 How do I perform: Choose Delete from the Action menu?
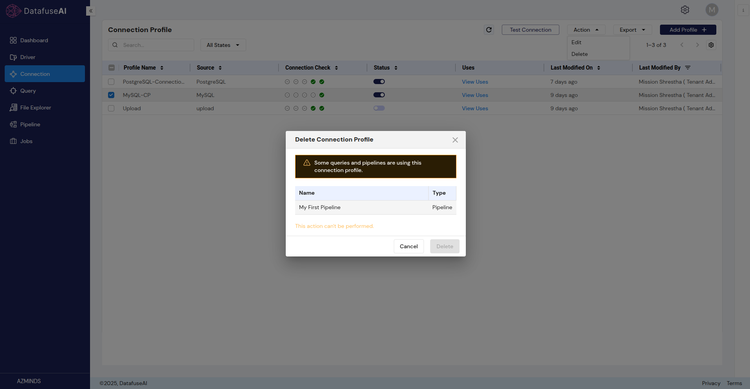[x=579, y=54]
